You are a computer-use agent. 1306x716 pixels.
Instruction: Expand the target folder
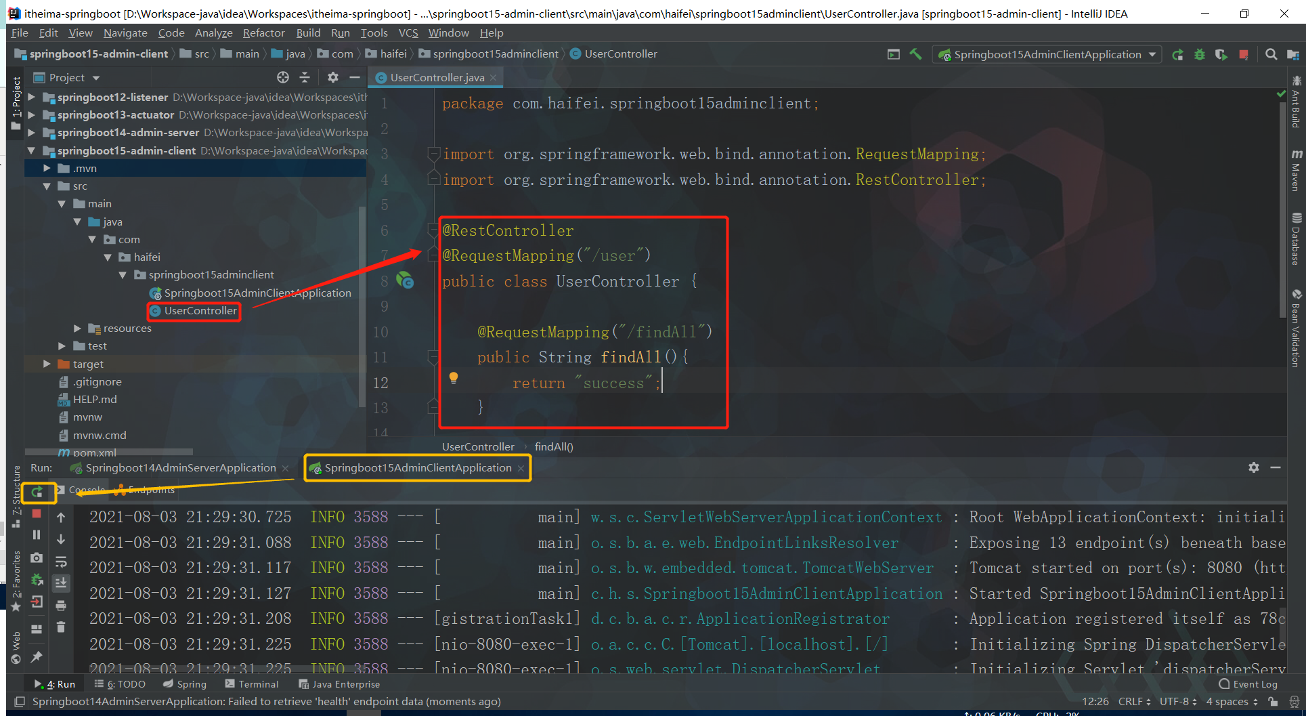tap(47, 364)
